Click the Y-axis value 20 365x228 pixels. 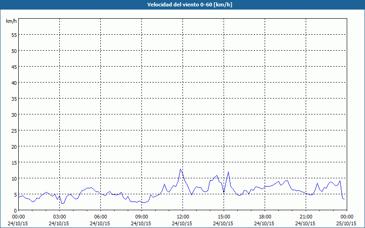tap(14, 146)
